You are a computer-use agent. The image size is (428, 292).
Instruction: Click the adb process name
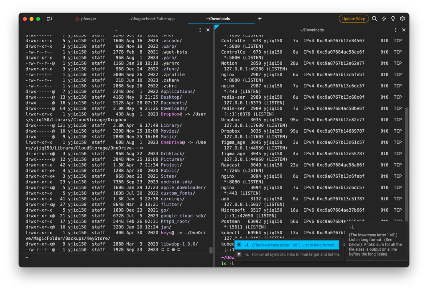(225, 199)
